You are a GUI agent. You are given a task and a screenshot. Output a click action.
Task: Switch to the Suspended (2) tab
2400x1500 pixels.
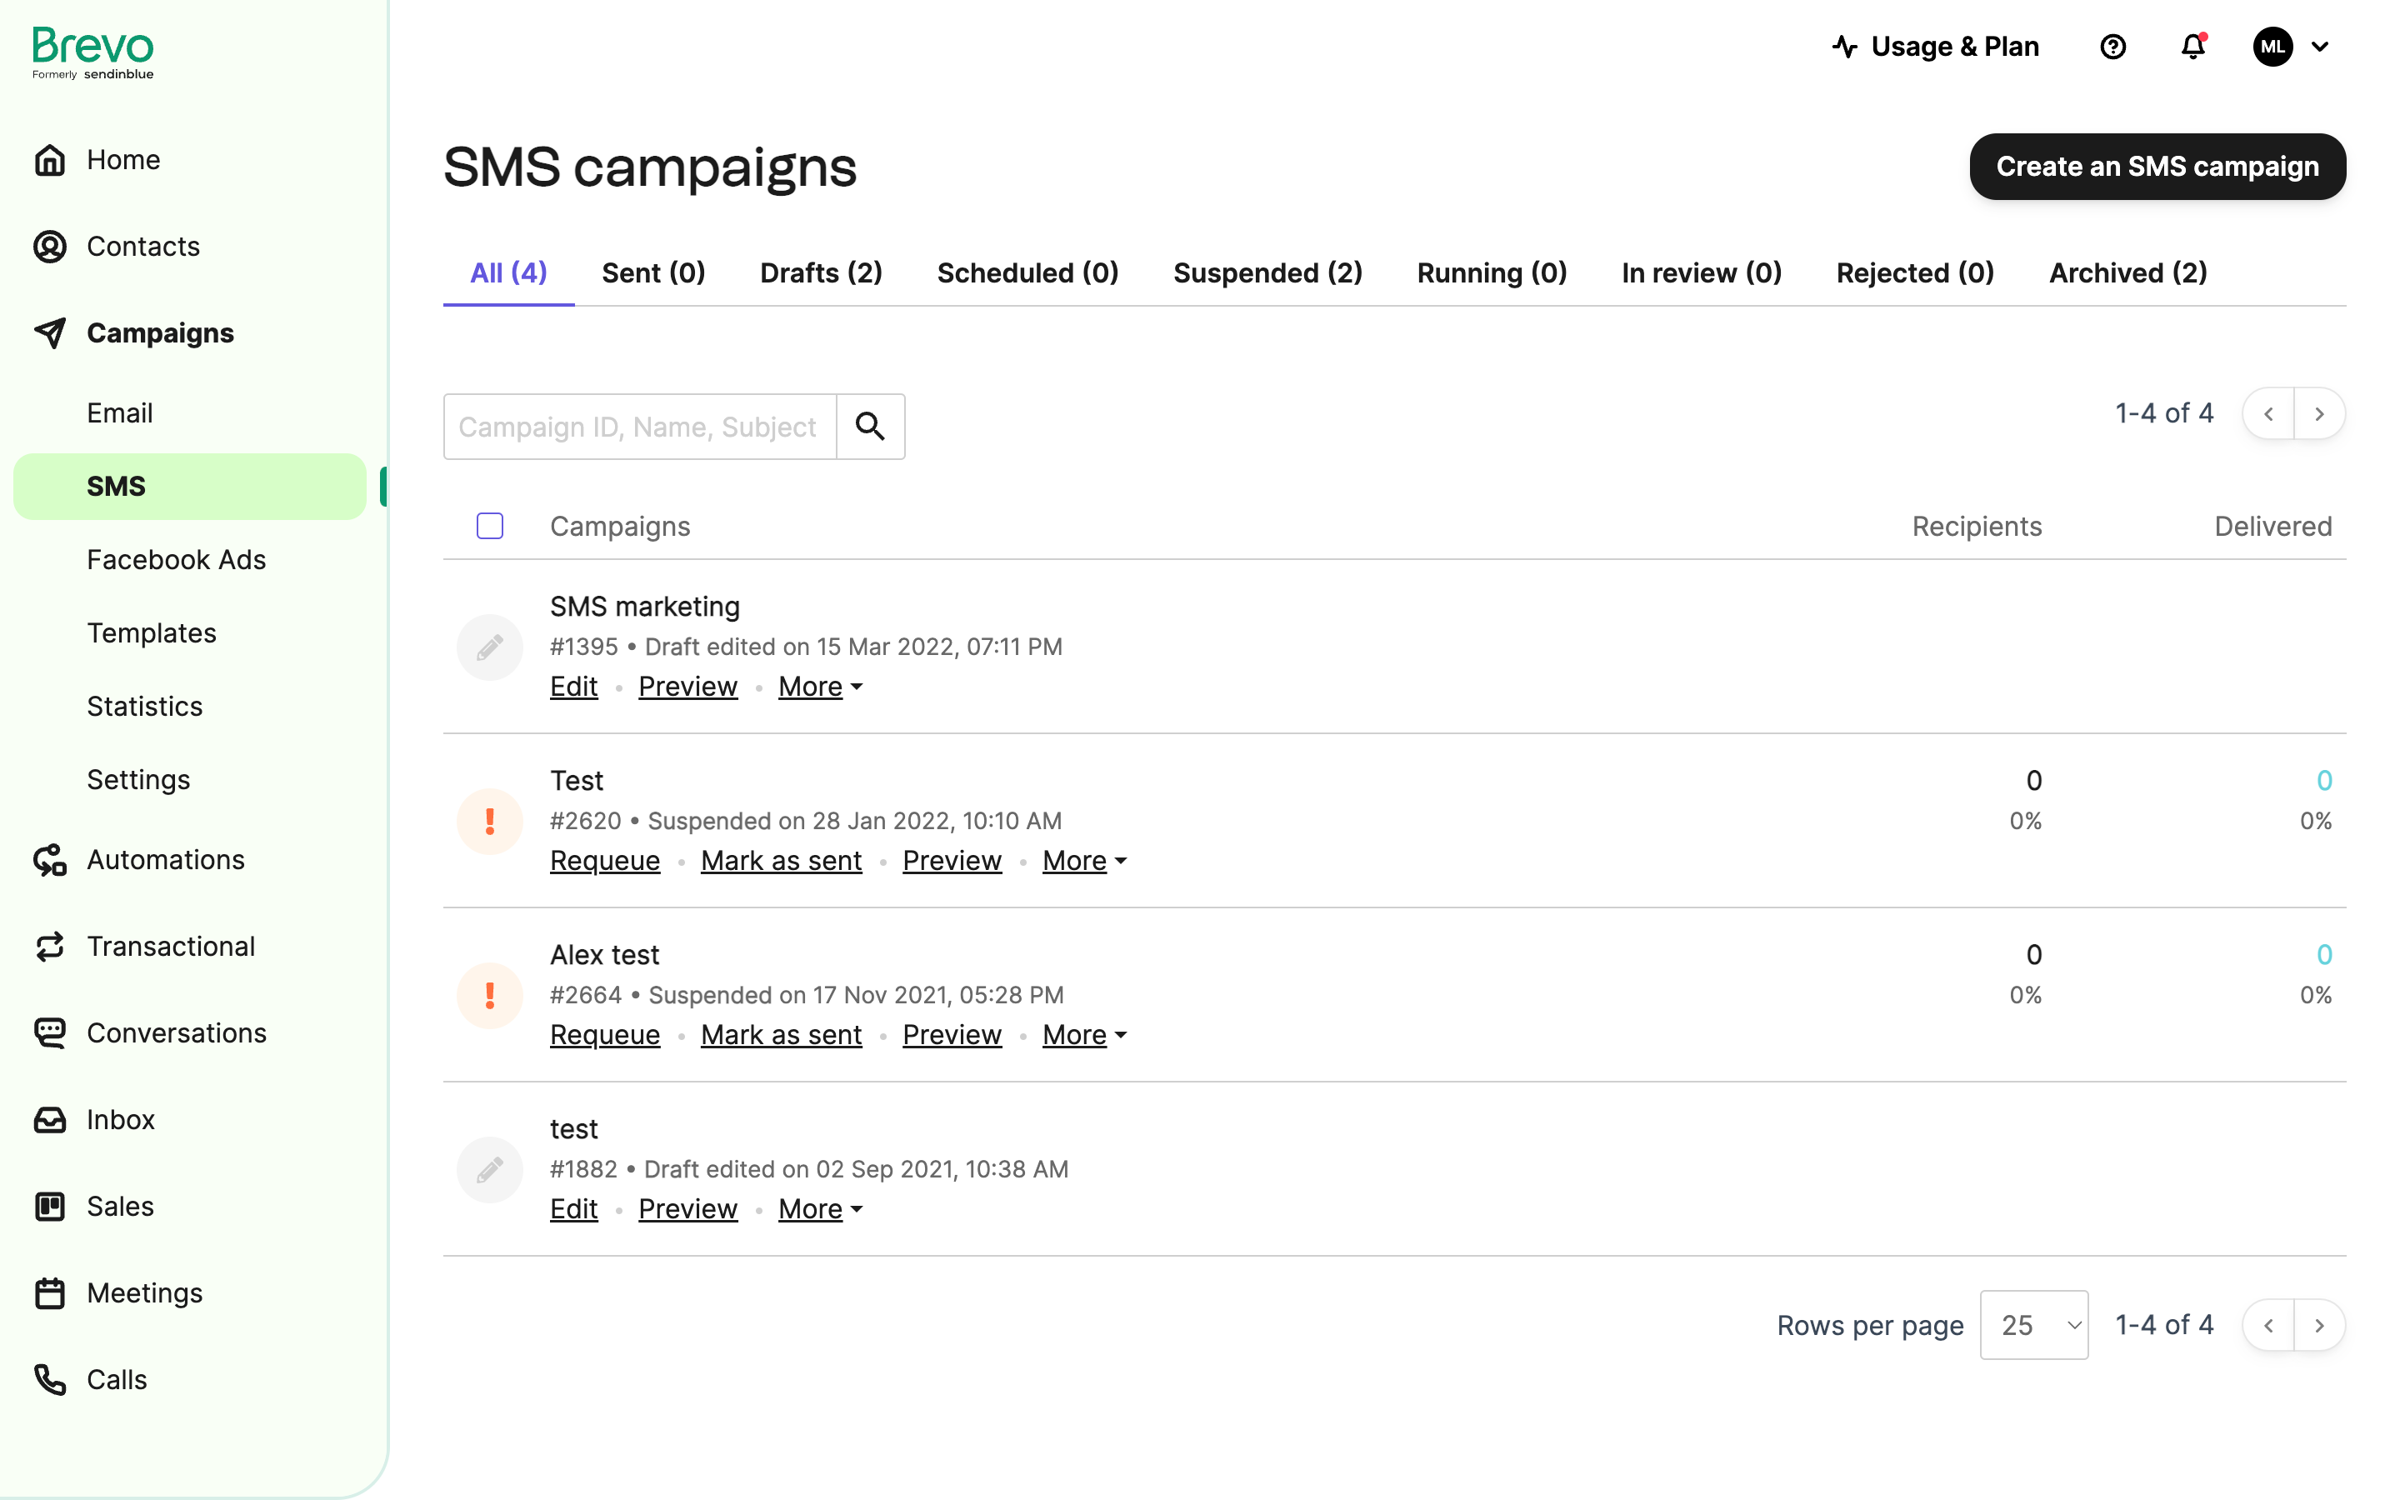pos(1267,272)
